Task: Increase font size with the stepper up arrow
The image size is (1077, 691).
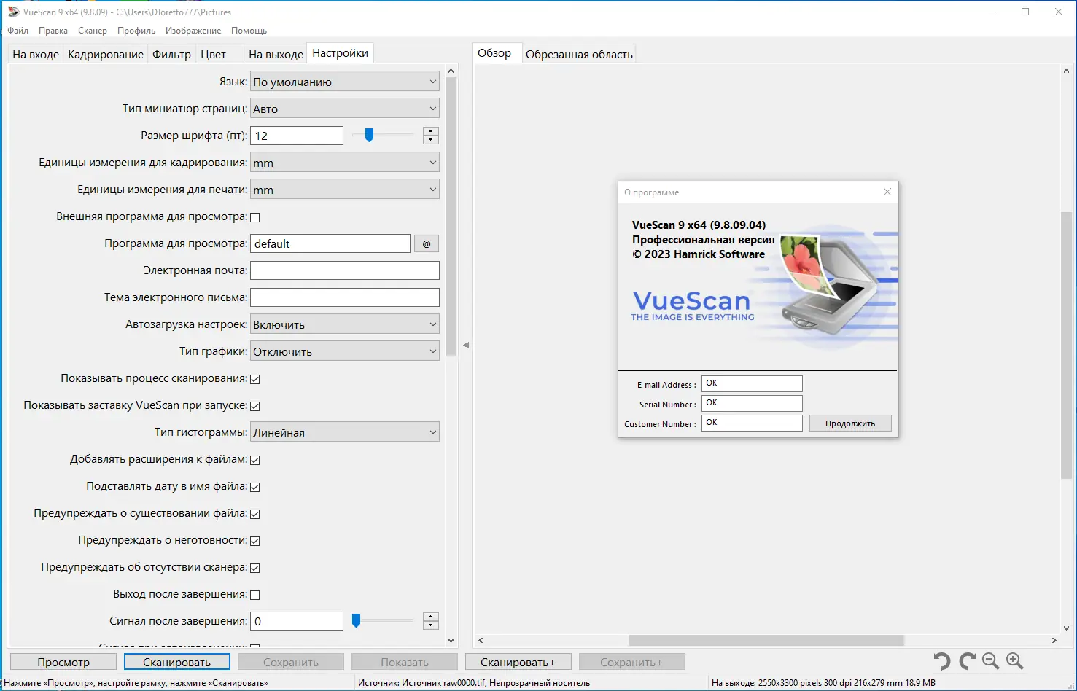Action: pyautogui.click(x=431, y=131)
